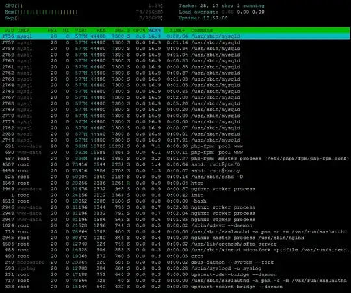Screen dimensions: 351x293
Task: Select mysqld process row PID 2770
Action: 175,116
